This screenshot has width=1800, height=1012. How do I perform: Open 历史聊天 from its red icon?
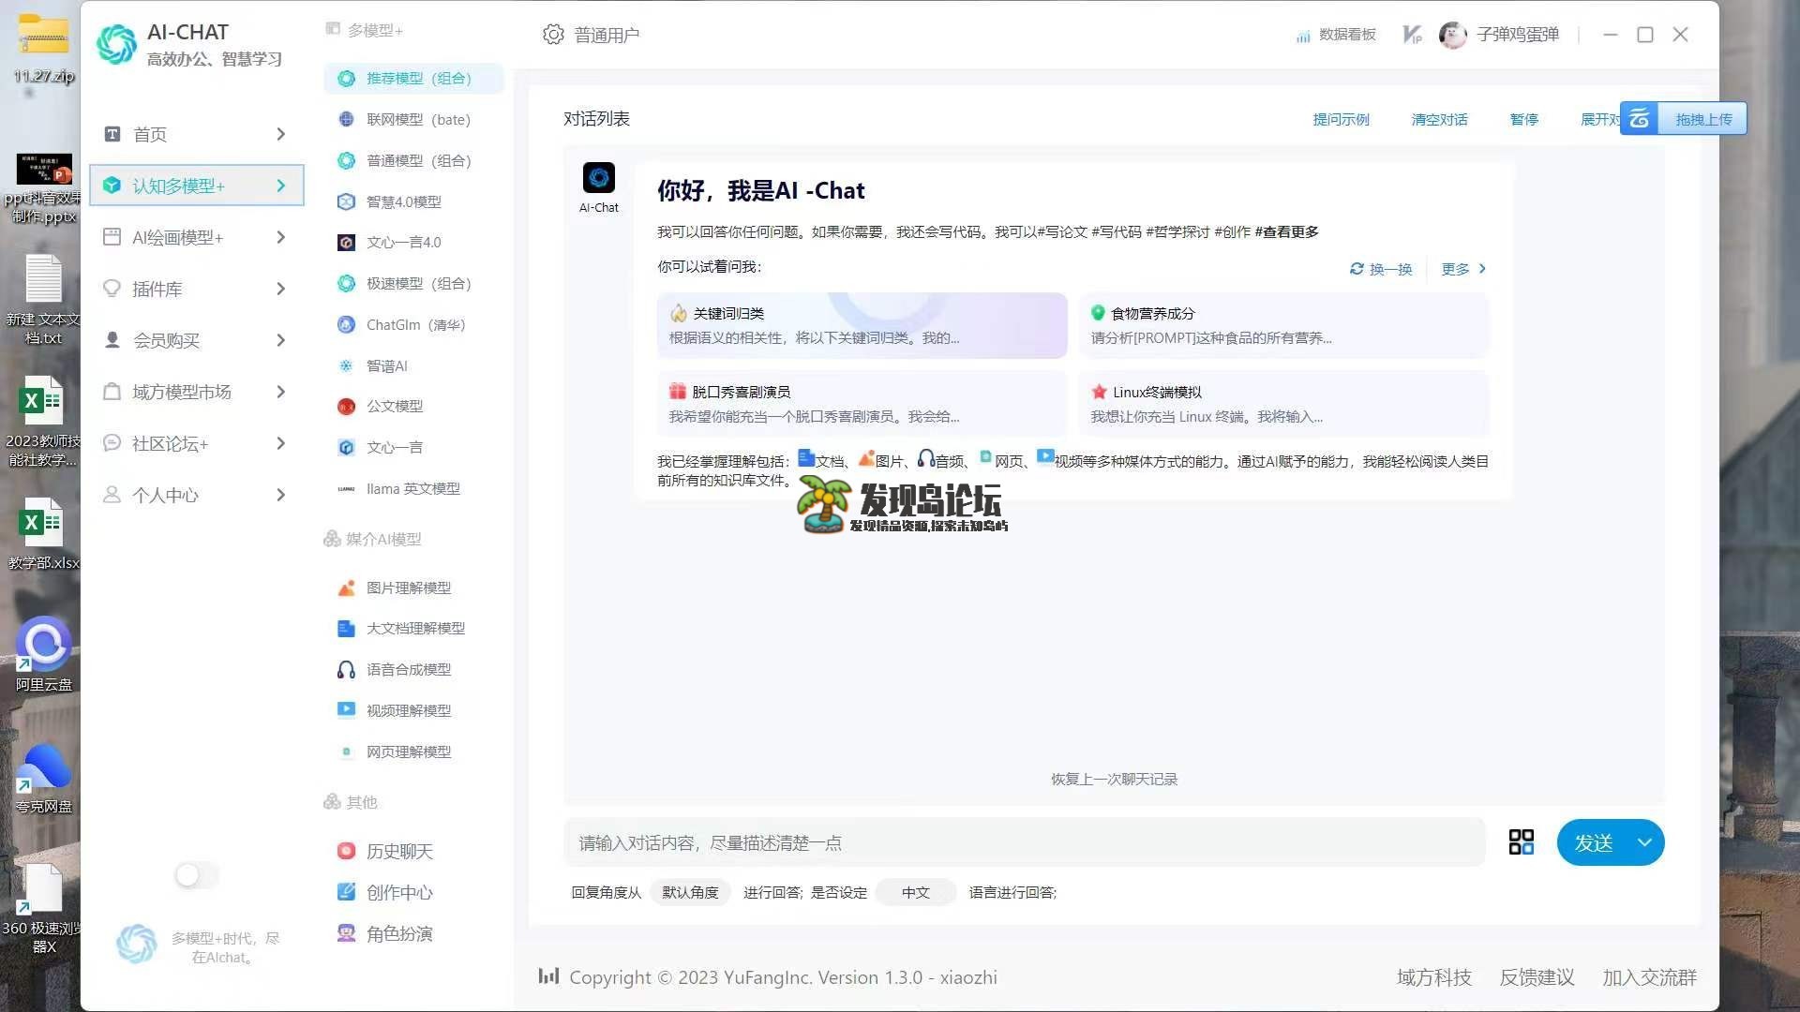346,851
